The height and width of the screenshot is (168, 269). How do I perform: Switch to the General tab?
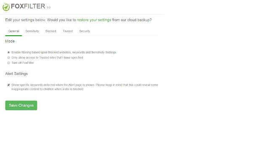click(13, 31)
